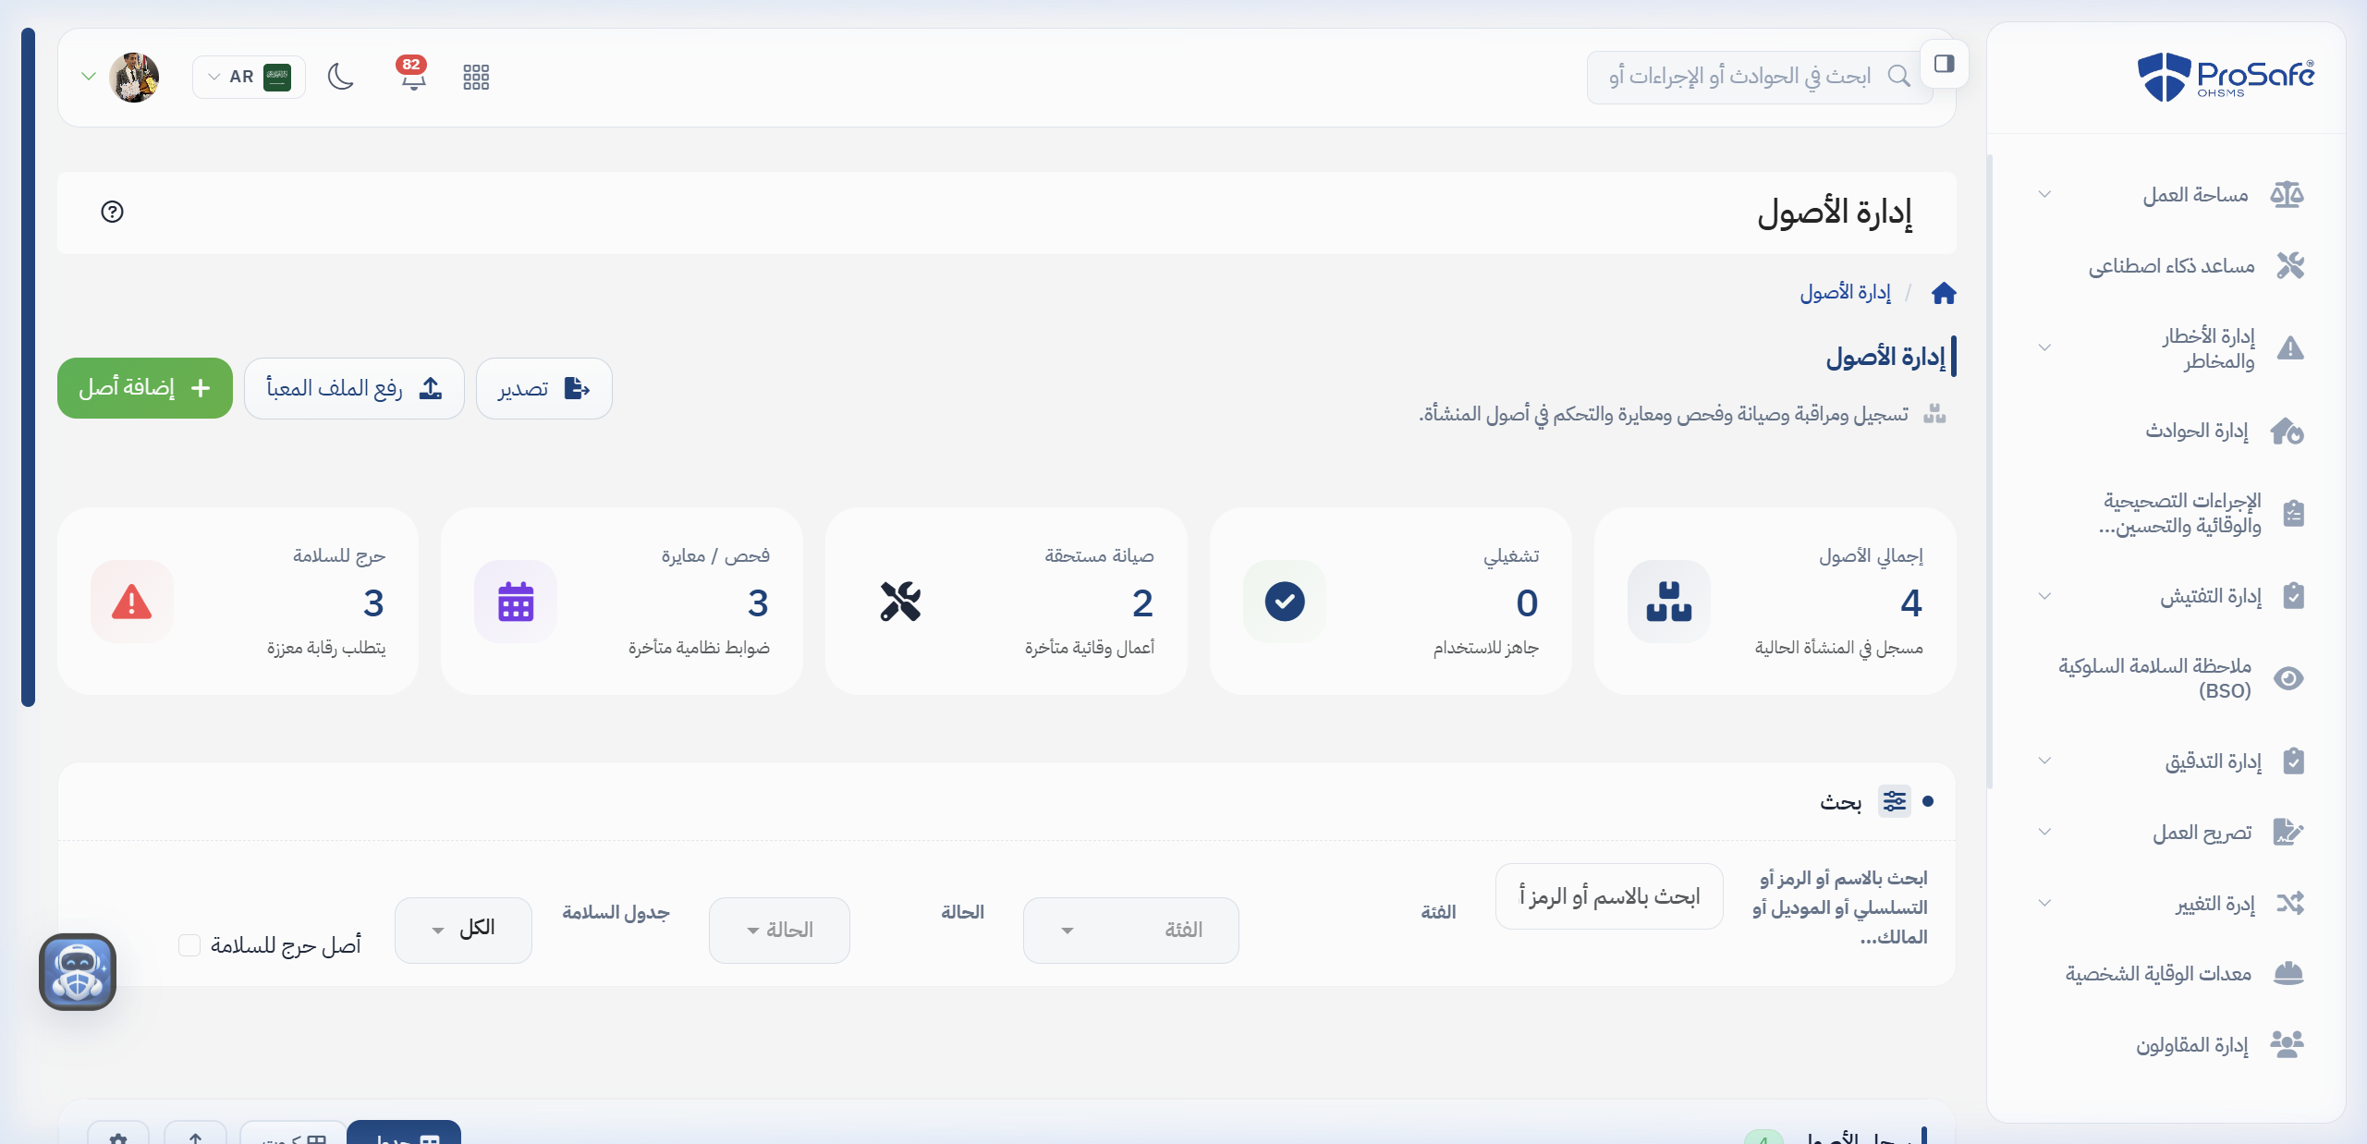Open الإجراءات التصحيحية والوقائية in the sidebar
The width and height of the screenshot is (2367, 1144).
pyautogui.click(x=2170, y=513)
